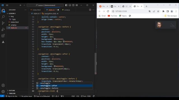The image size is (179, 100).
Task: Click the editor vertical scrollbar thumb
Action: click(x=96, y=64)
